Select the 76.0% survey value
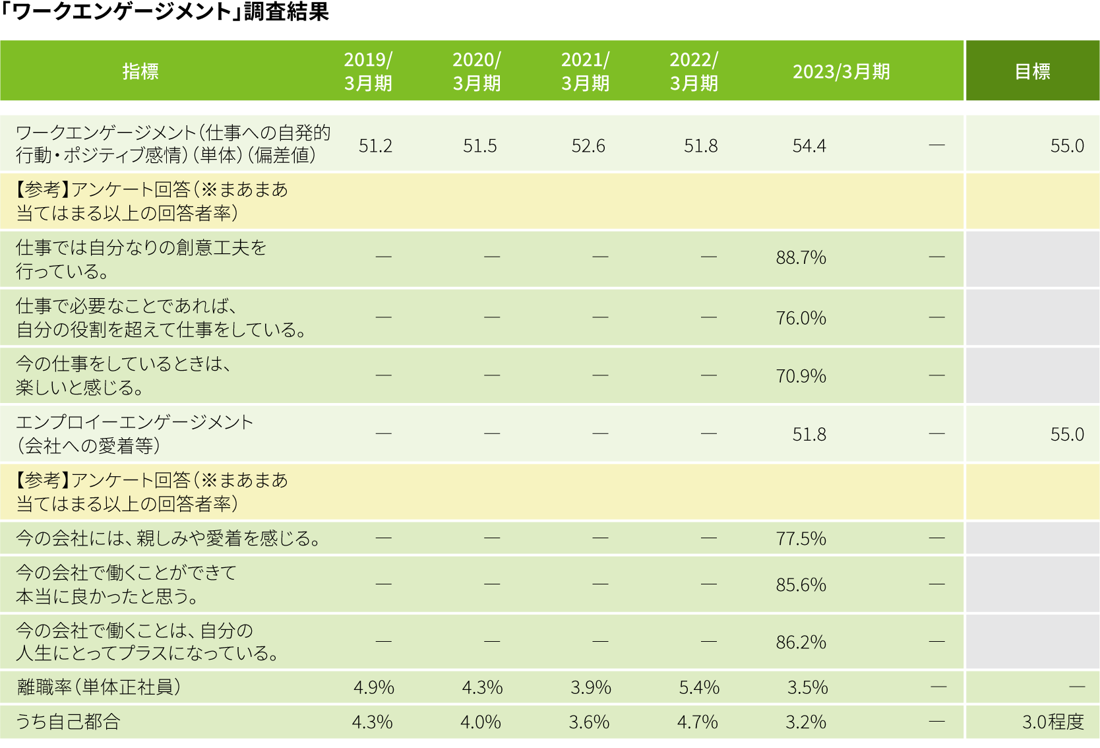Image resolution: width=1100 pixels, height=748 pixels. (x=801, y=318)
